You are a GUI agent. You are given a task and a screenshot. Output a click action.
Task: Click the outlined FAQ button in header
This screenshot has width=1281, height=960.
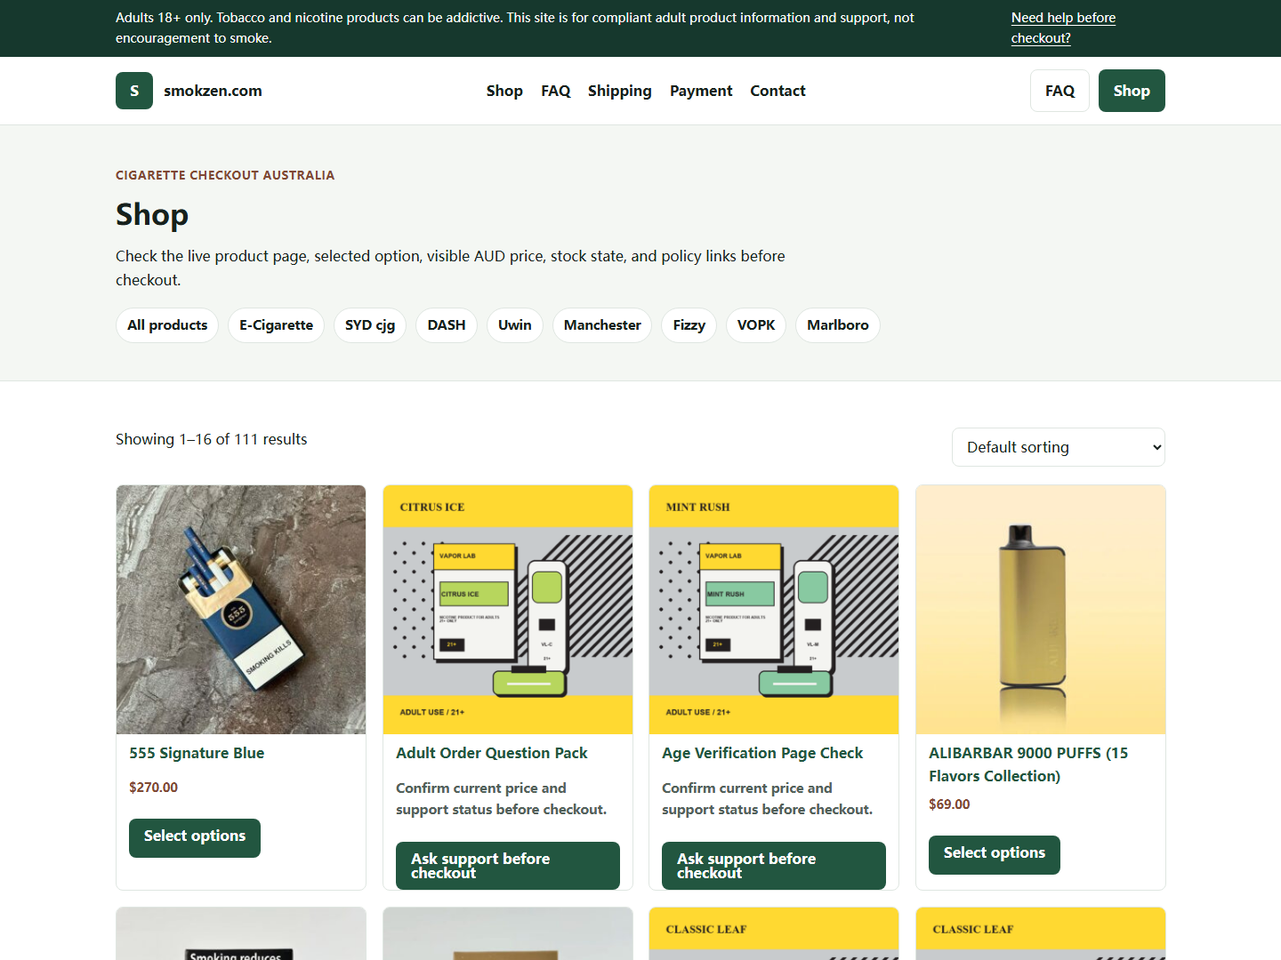click(x=1059, y=91)
